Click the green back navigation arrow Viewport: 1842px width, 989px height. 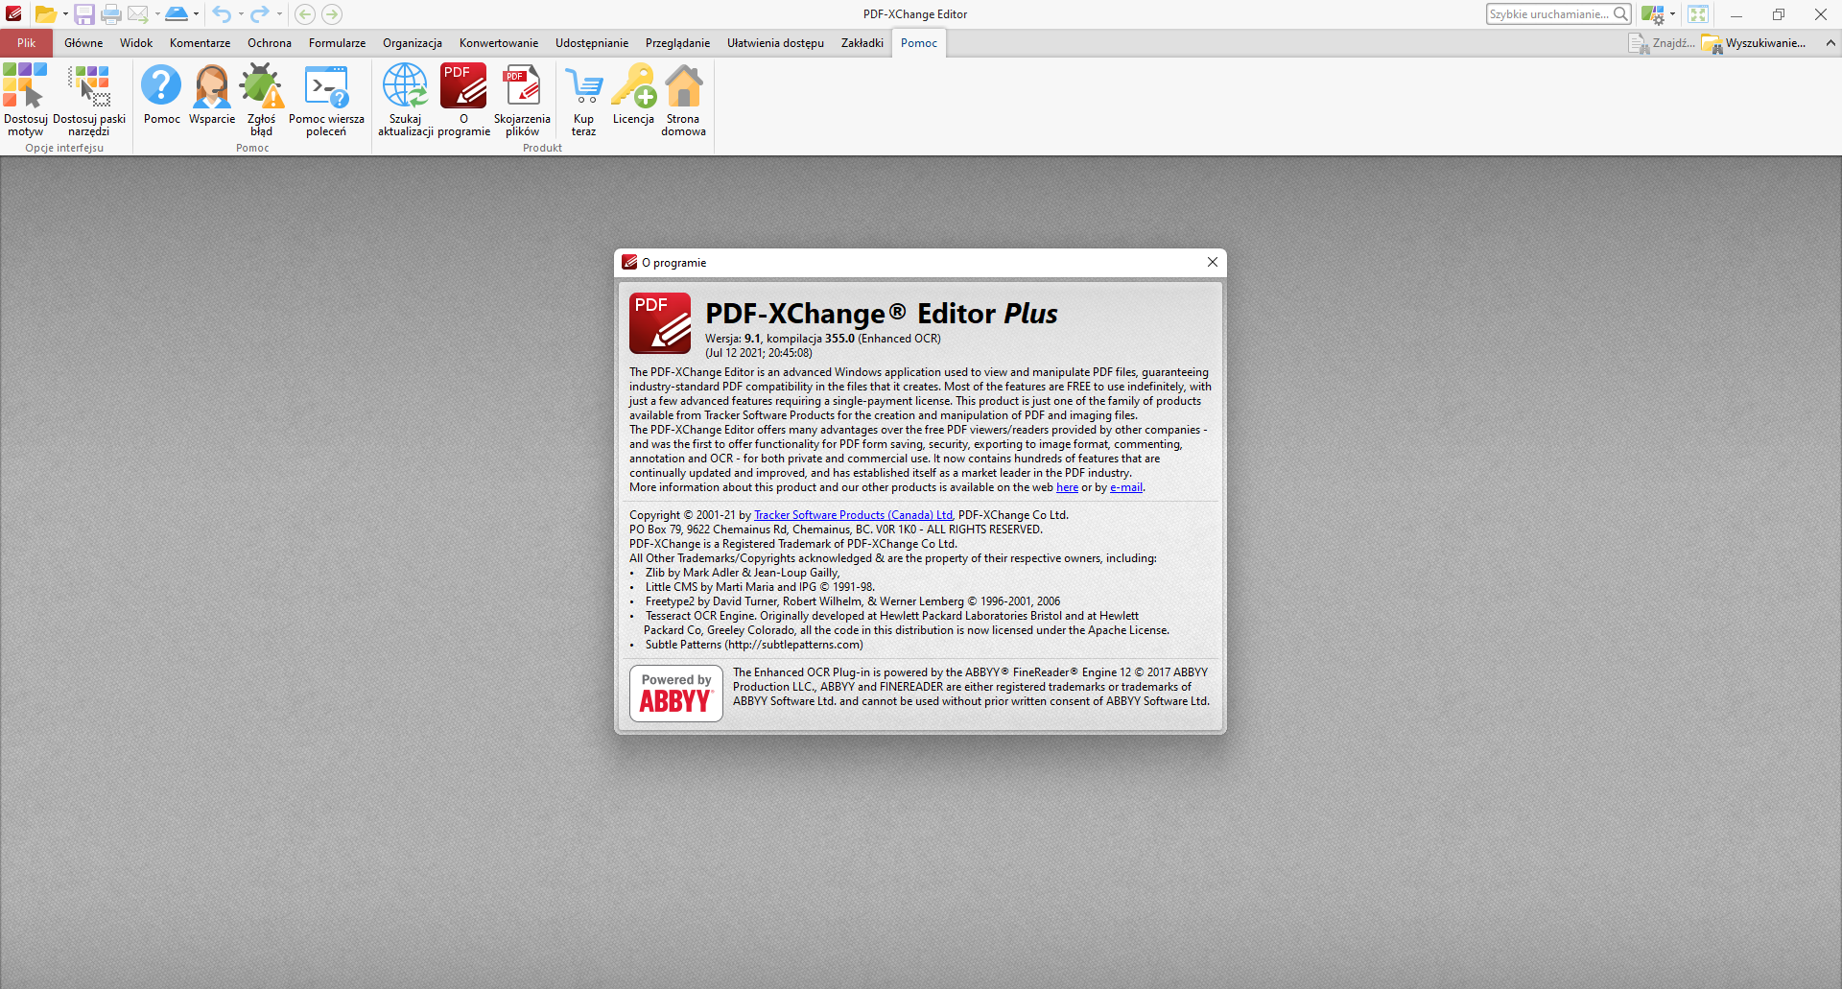305,14
